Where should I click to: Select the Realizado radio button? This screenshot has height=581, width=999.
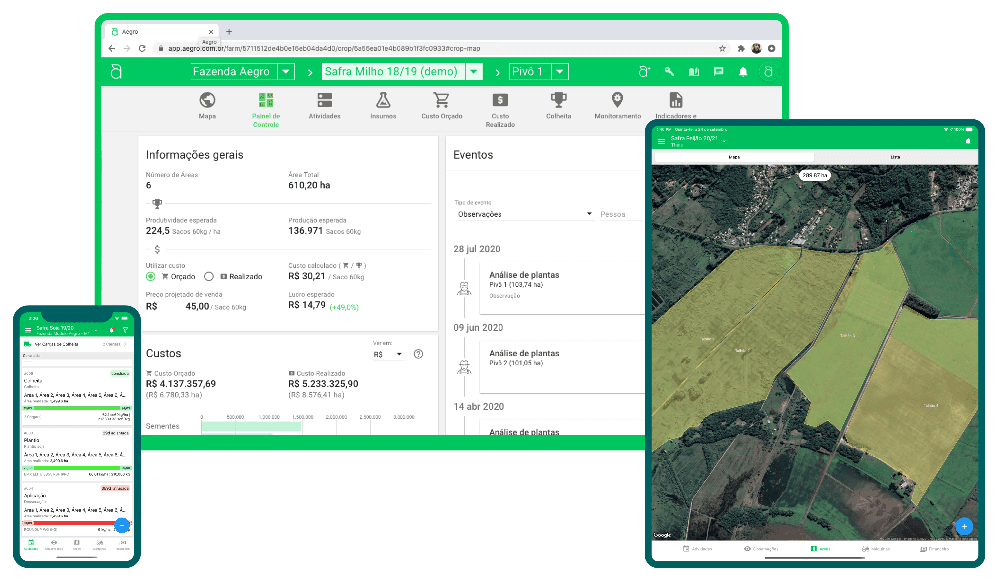[x=209, y=276]
